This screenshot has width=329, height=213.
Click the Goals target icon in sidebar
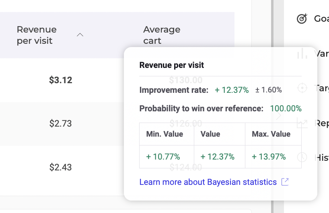coord(302,18)
